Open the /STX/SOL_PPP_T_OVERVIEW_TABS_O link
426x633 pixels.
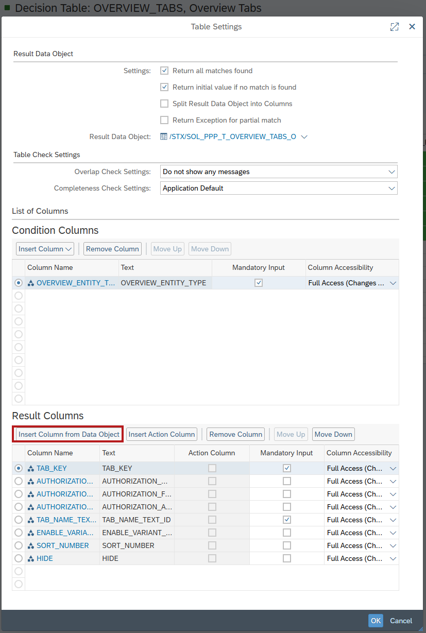coord(233,136)
